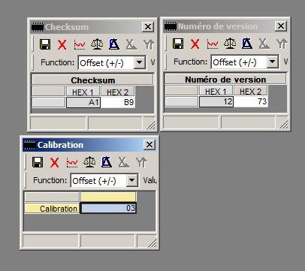Click grayed Y-axis icon in Numéro de version window
The image size is (305, 271).
pyautogui.click(x=282, y=44)
